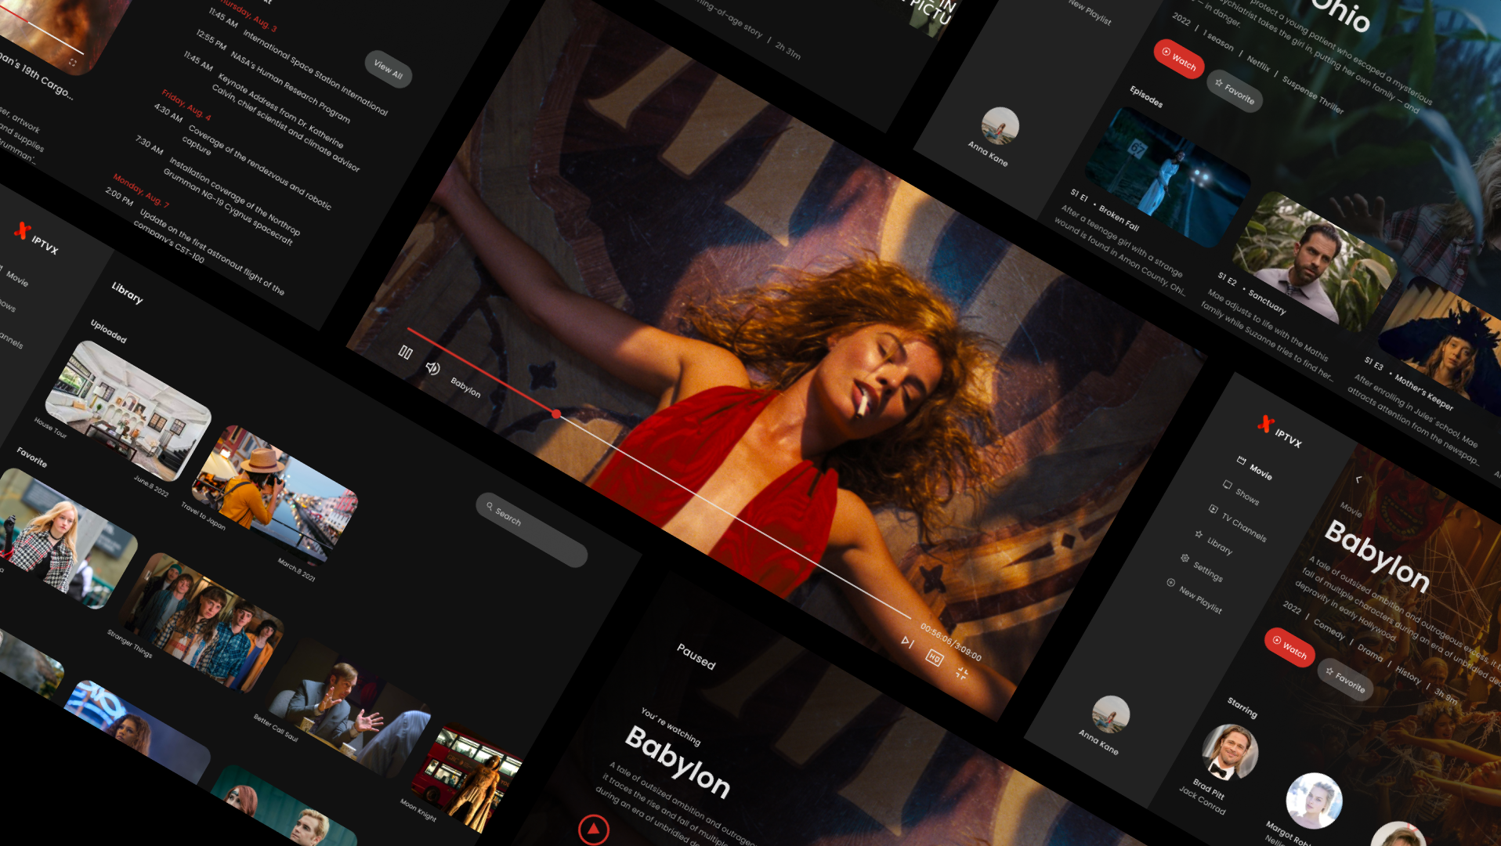
Task: Click the 00:56:06/3:09:00 time readout
Action: tap(951, 642)
